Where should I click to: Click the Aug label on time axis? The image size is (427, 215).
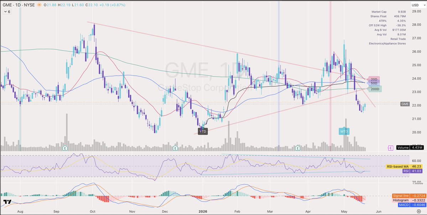(x=20, y=211)
